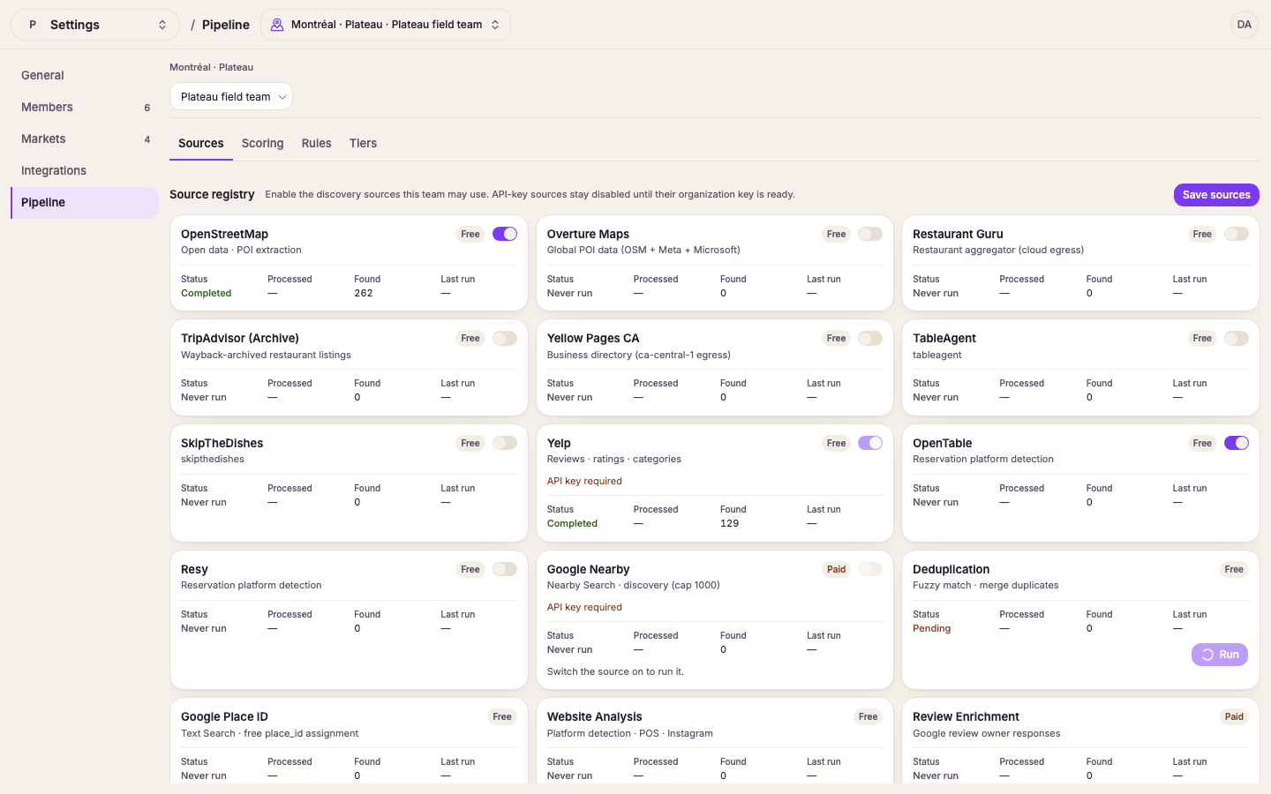Open the Tiers tab

pos(363,144)
